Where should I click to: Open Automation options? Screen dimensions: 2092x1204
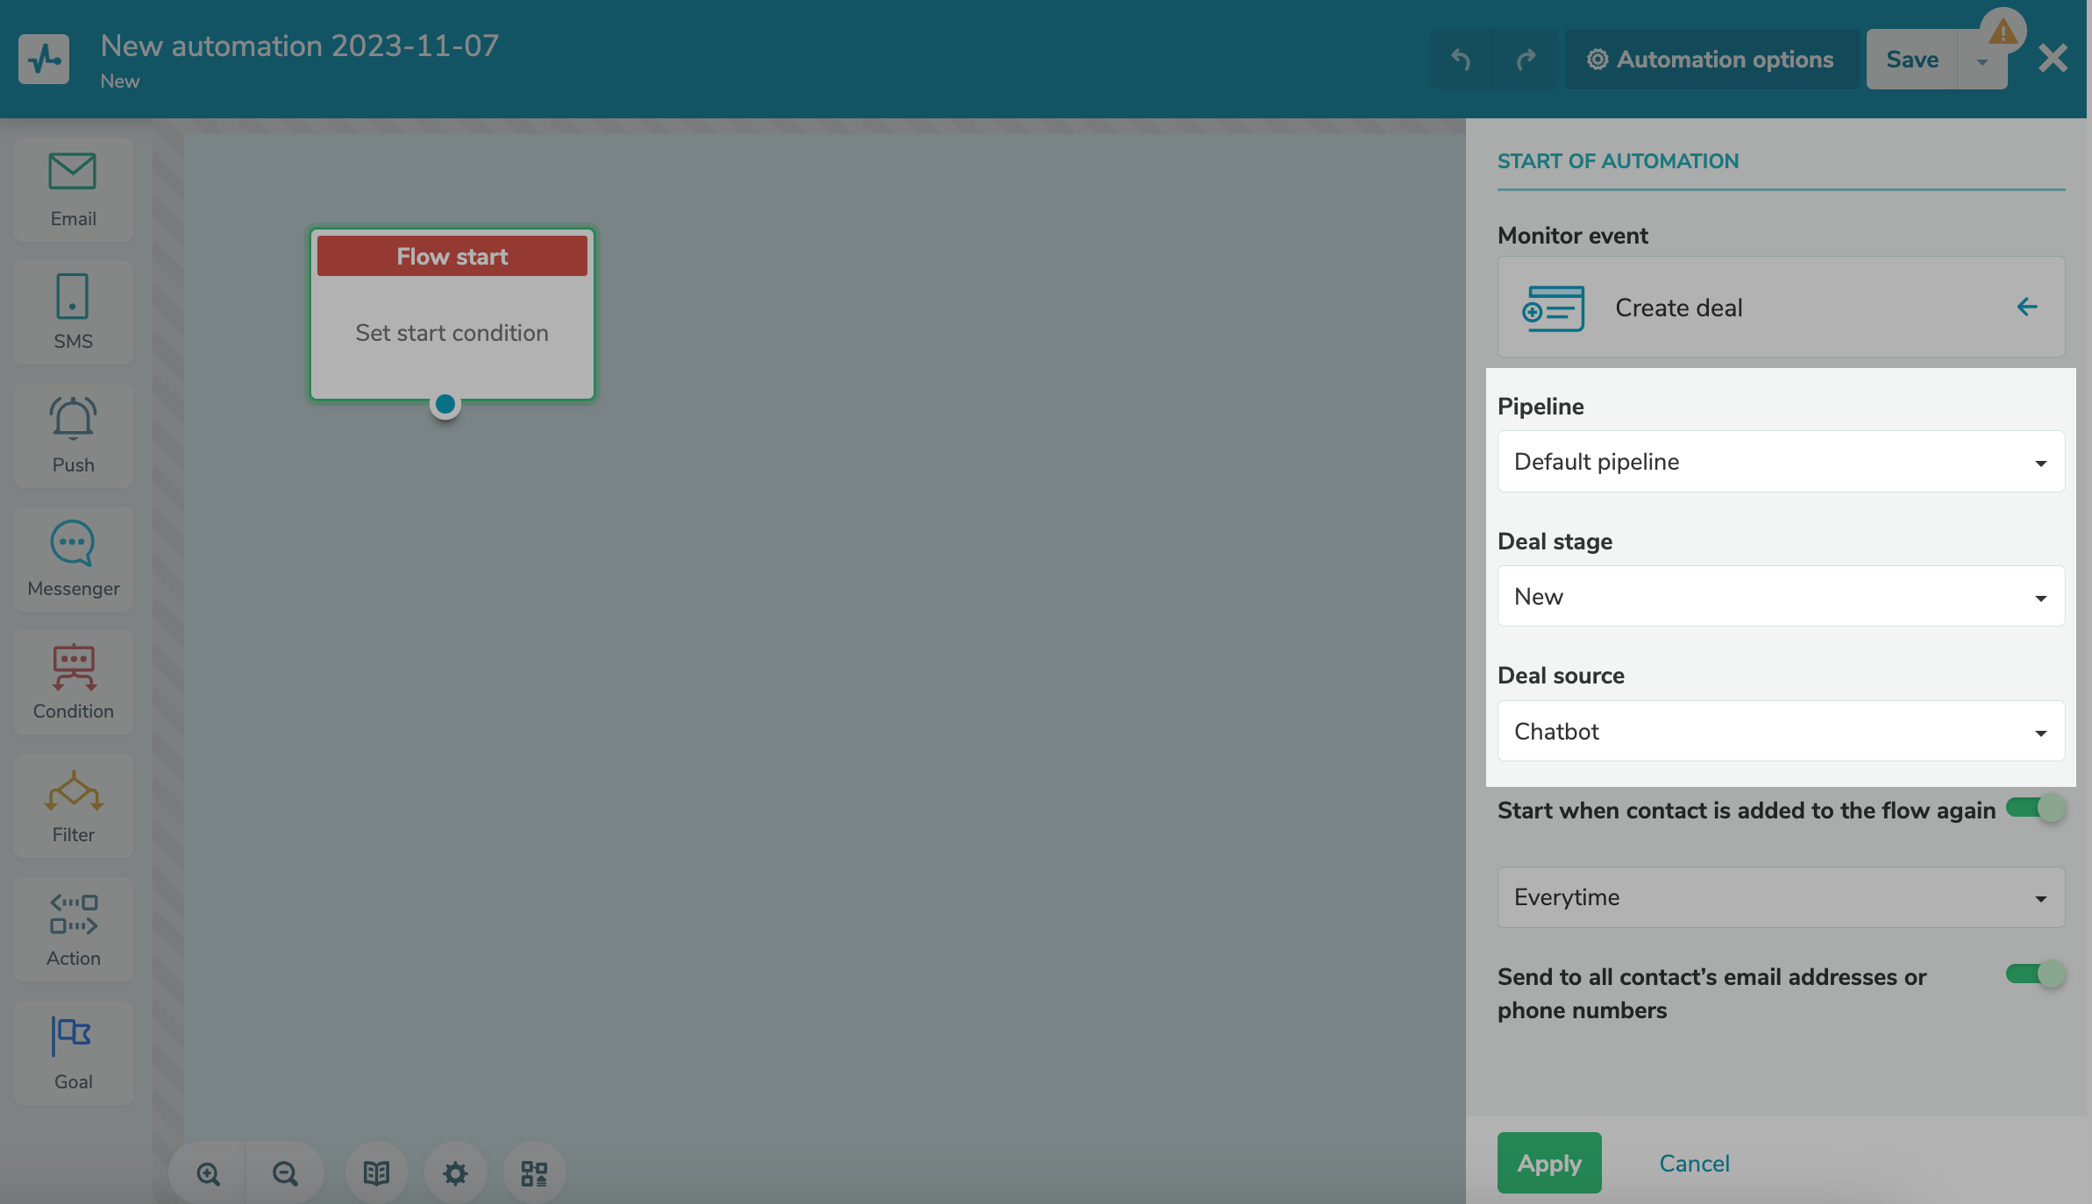(x=1711, y=60)
